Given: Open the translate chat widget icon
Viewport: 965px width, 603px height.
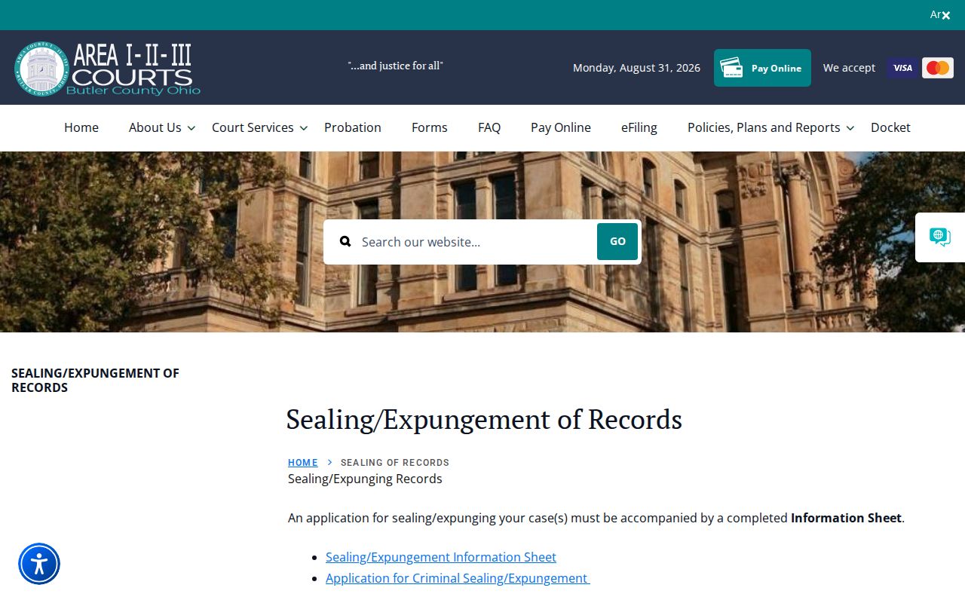Looking at the screenshot, I should point(940,237).
